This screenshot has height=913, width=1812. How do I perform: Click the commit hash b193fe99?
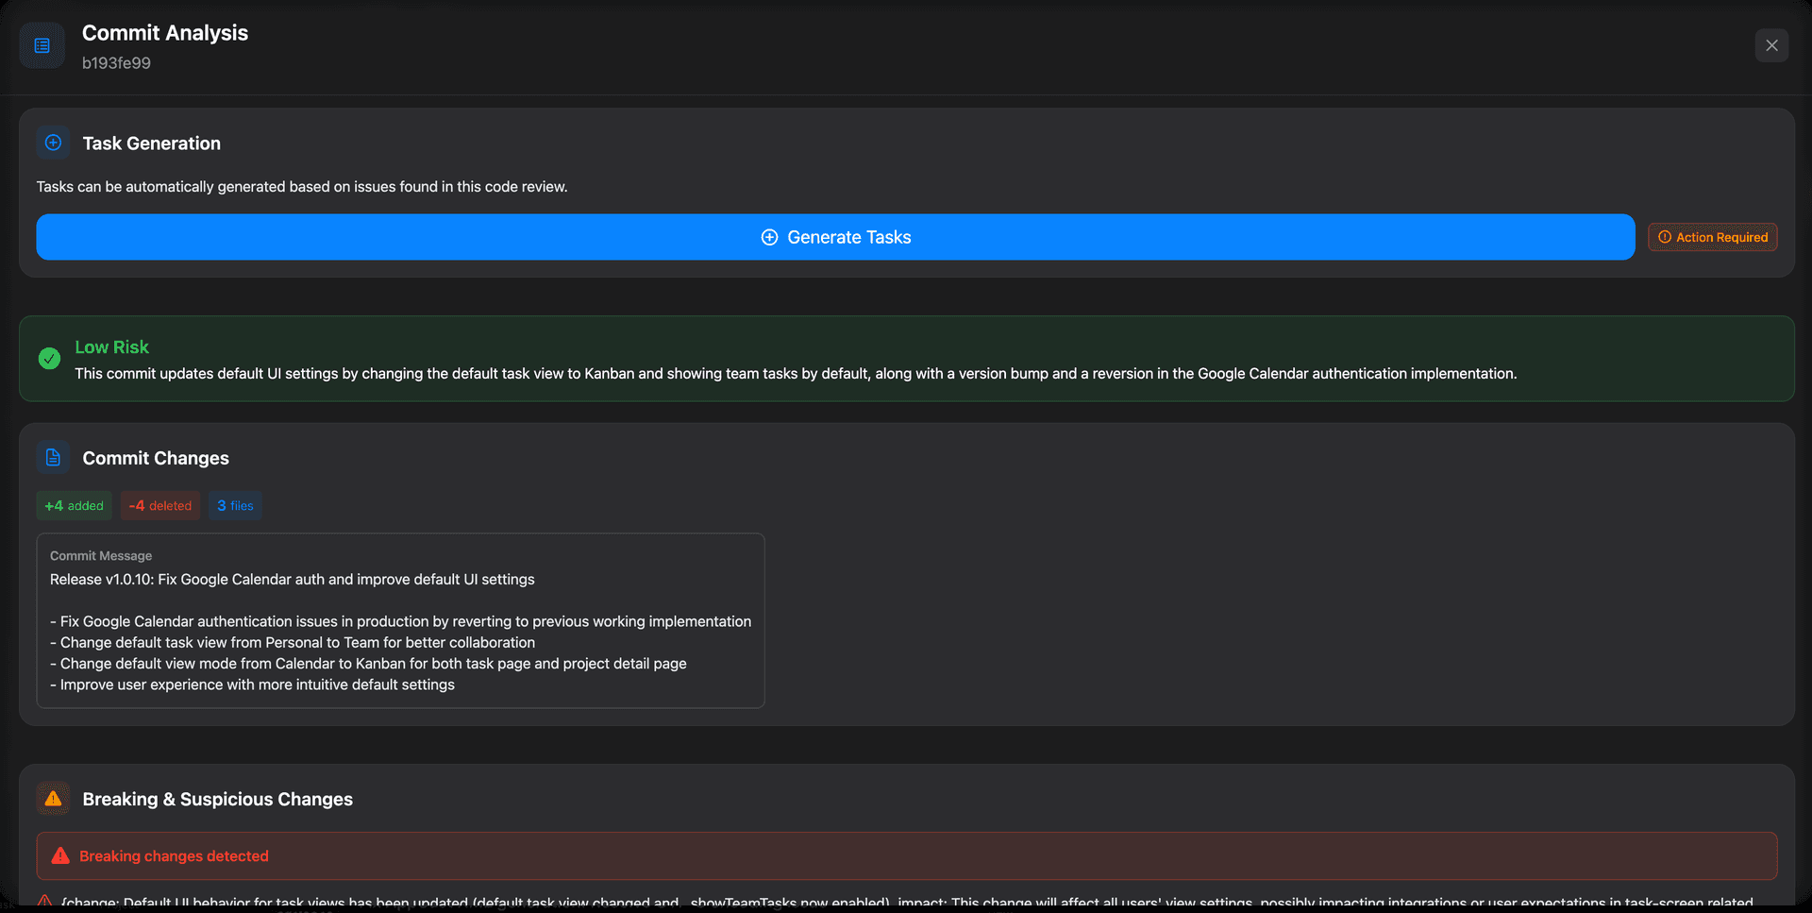[x=116, y=63]
